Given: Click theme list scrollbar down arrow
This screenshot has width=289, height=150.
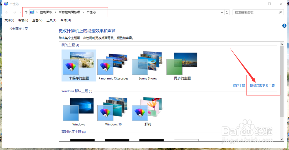Looking at the screenshot, I should pos(281,139).
